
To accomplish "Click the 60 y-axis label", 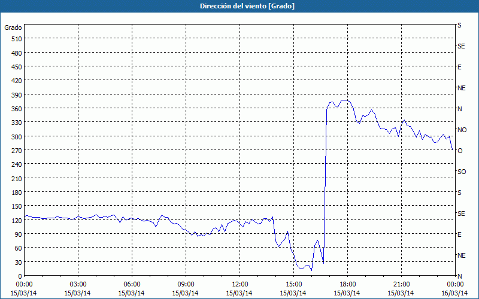I will coord(19,248).
